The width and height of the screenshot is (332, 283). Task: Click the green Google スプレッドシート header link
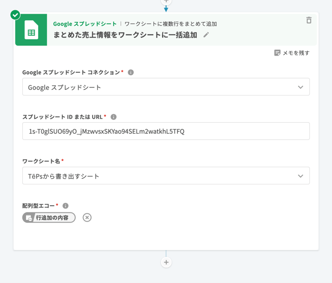point(85,24)
